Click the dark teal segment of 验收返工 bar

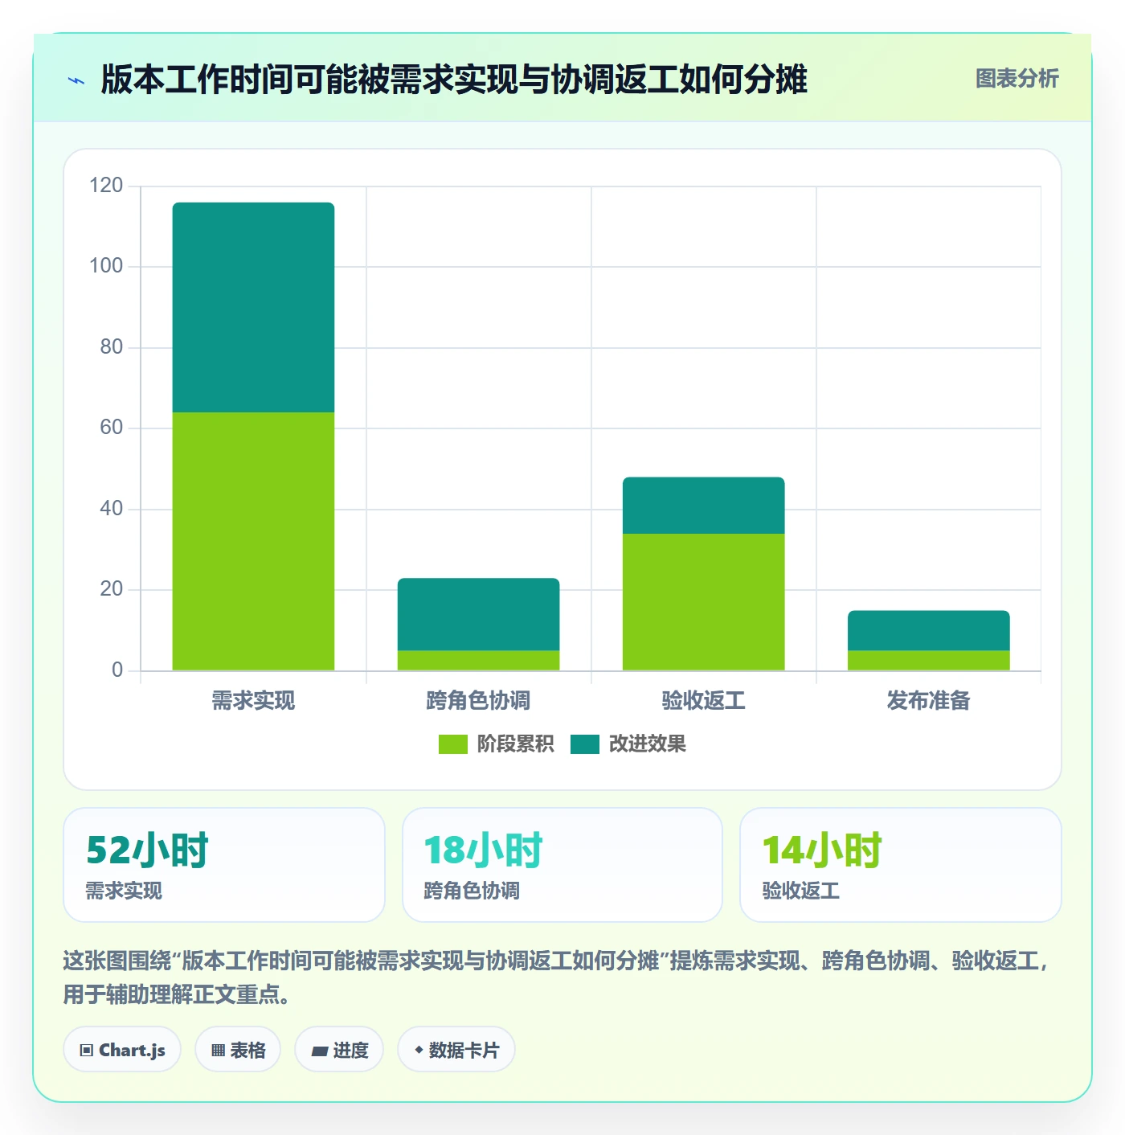tap(703, 506)
